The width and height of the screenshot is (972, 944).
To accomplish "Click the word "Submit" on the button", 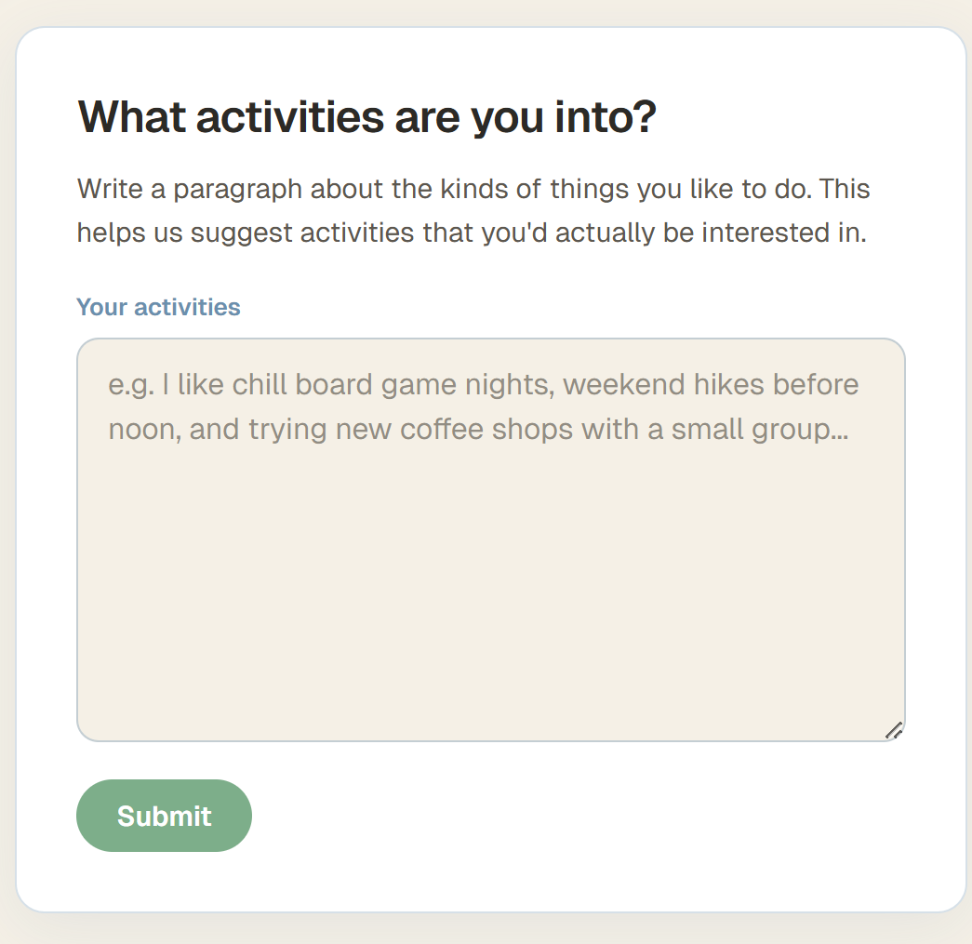I will click(164, 816).
